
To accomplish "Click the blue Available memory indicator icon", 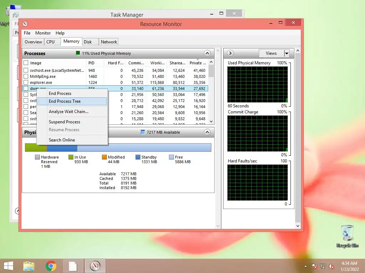I will click(x=143, y=132).
